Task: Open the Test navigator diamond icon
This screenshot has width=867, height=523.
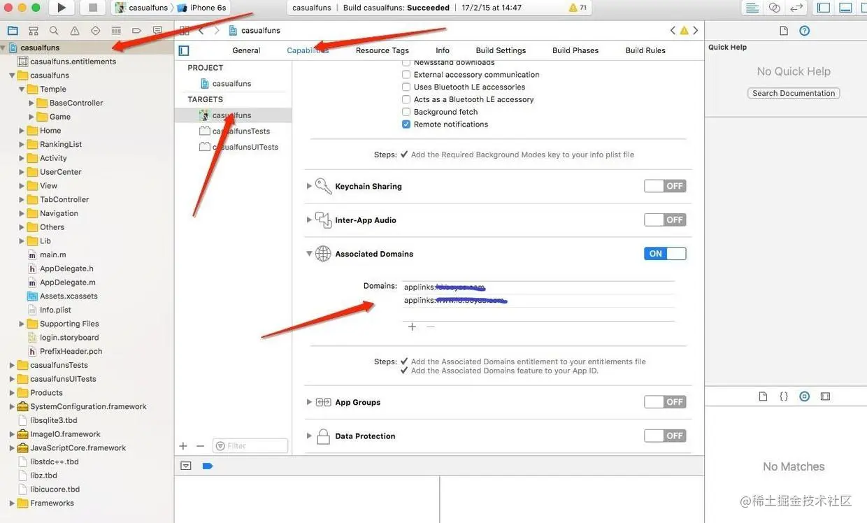Action: [x=96, y=31]
